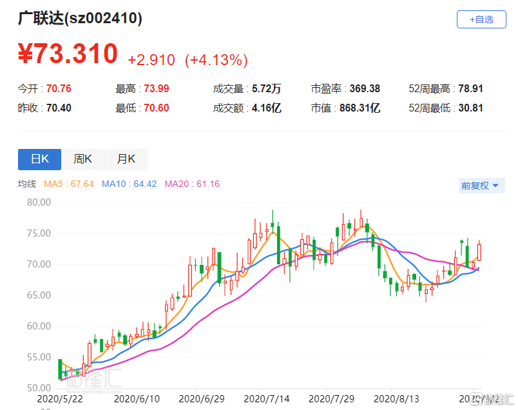Click the current price ¥73.310

(x=68, y=54)
